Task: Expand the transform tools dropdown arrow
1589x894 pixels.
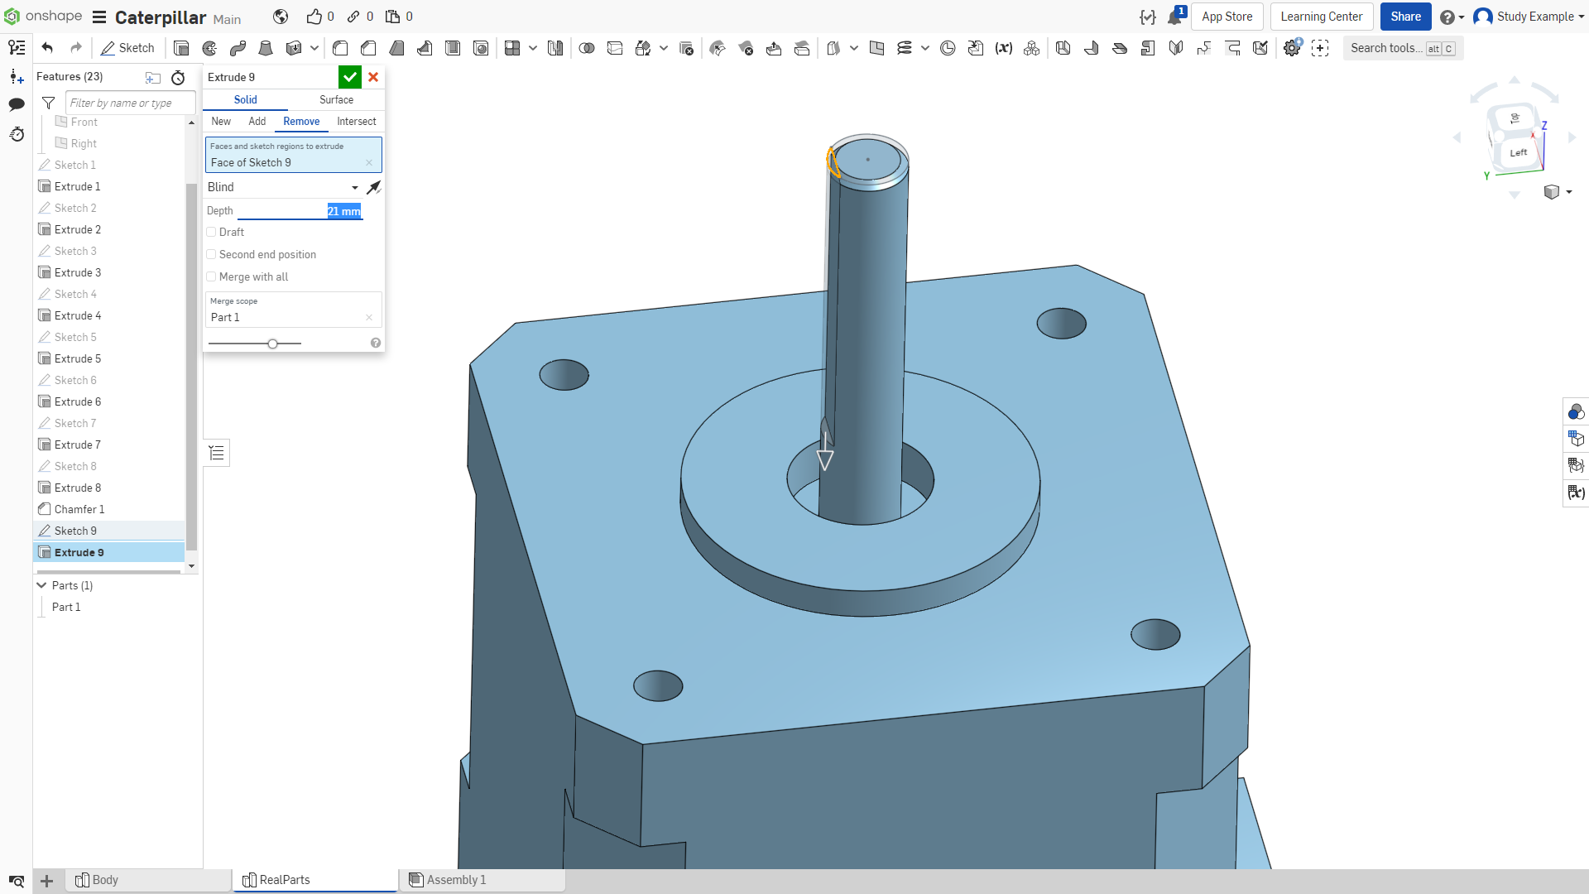Action: [664, 48]
